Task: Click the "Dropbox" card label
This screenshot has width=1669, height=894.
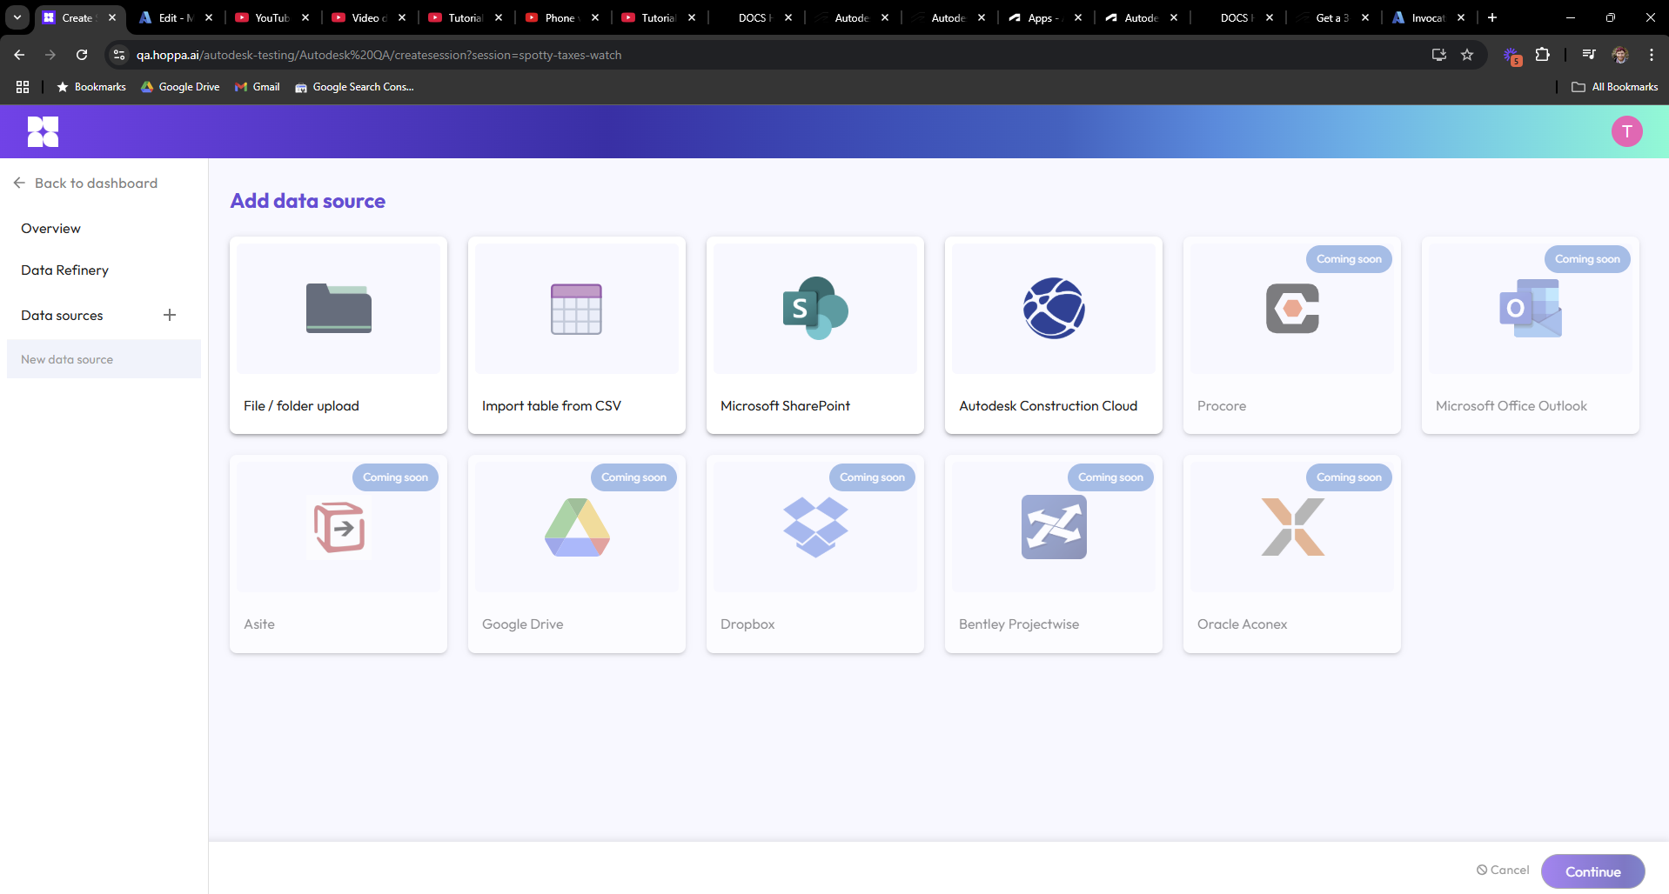Action: click(x=747, y=624)
